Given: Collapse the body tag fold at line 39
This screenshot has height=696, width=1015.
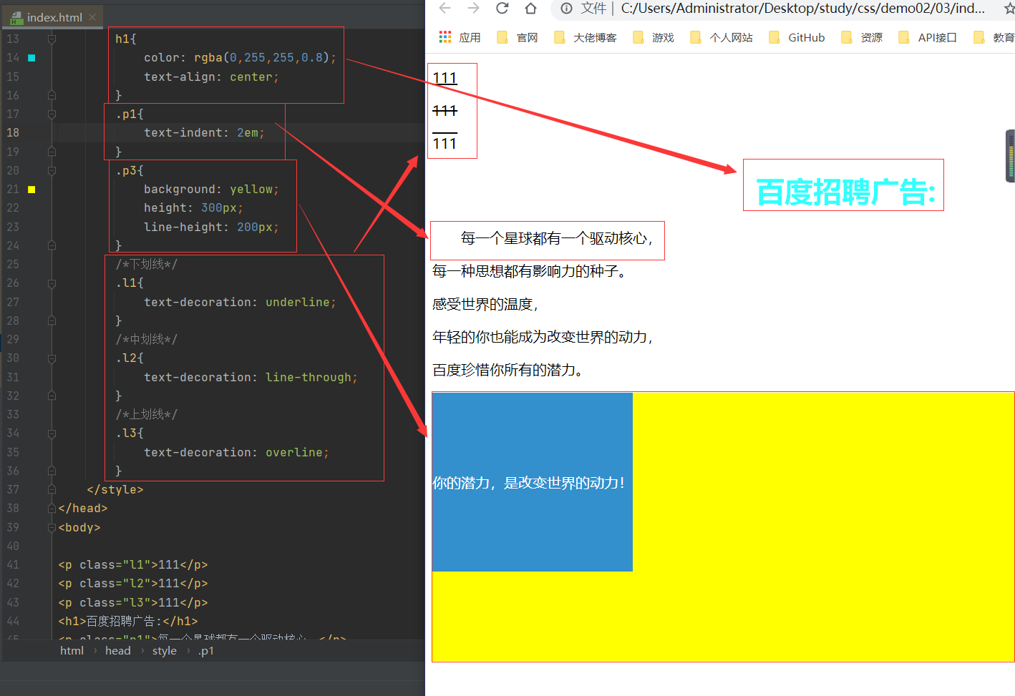Looking at the screenshot, I should pyautogui.click(x=52, y=527).
